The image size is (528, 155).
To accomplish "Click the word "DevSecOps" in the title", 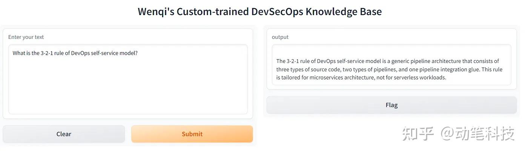I will pyautogui.click(x=277, y=11).
